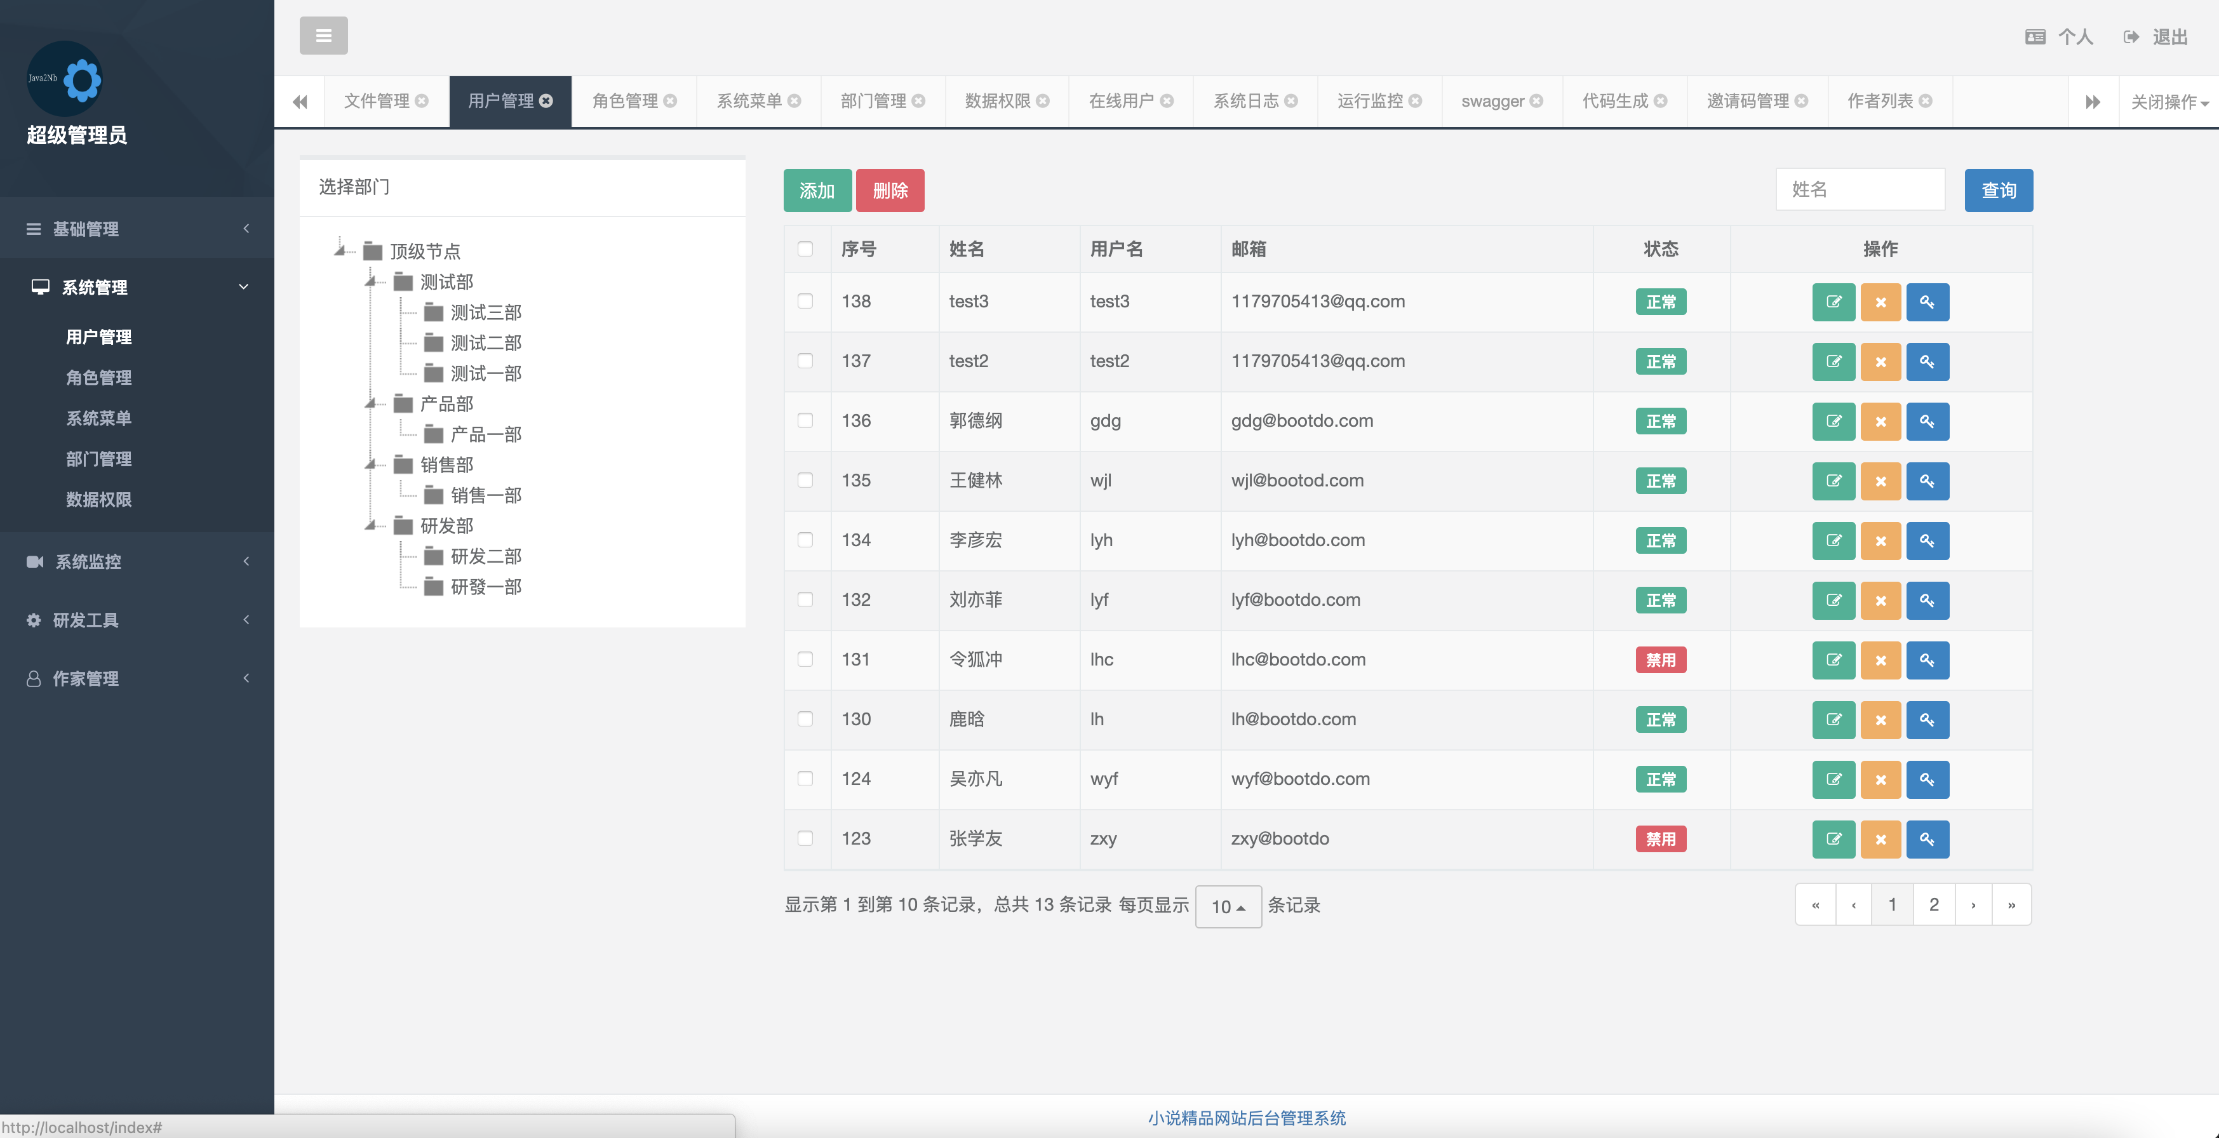Screen dimensions: 2219x1138
Task: Open 部门管理 in the sidebar submenu
Action: (98, 459)
